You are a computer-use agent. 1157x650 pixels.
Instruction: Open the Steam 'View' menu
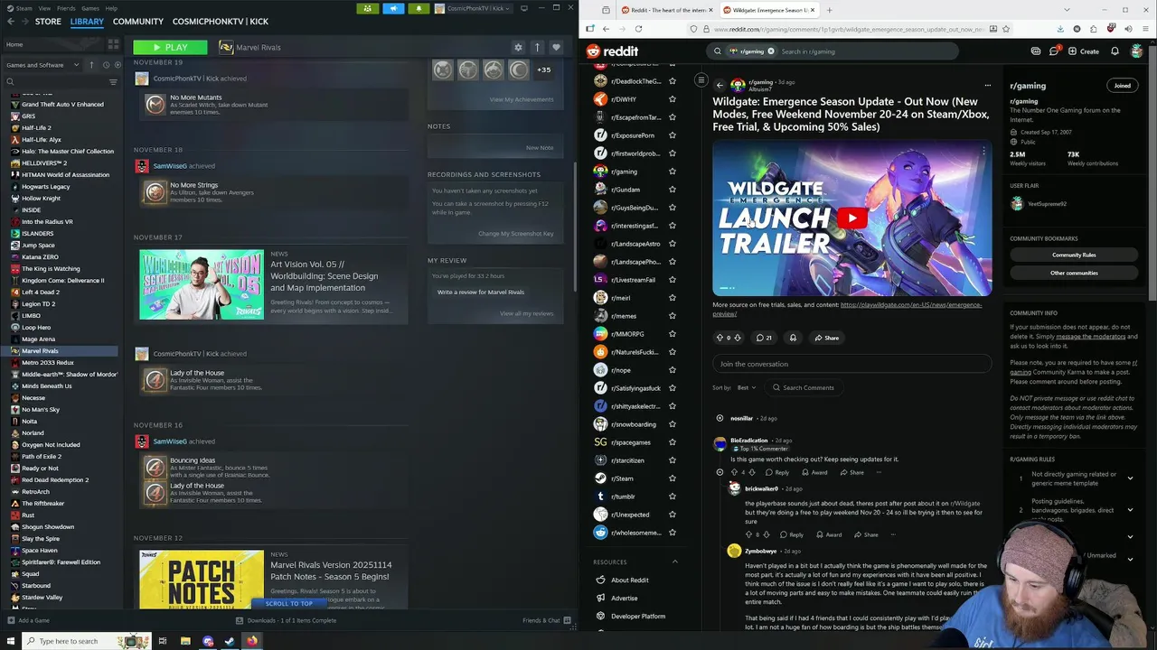(x=44, y=8)
